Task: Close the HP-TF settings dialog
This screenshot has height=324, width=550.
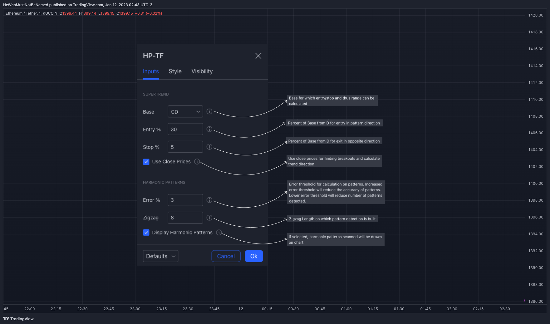Action: pyautogui.click(x=258, y=56)
